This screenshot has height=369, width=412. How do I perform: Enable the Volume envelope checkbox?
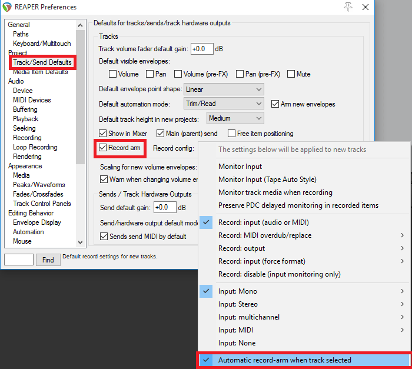coord(113,74)
